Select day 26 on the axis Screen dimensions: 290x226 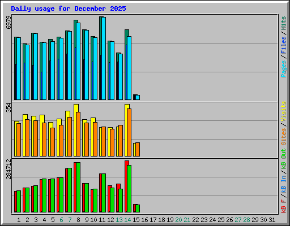pos(229,220)
